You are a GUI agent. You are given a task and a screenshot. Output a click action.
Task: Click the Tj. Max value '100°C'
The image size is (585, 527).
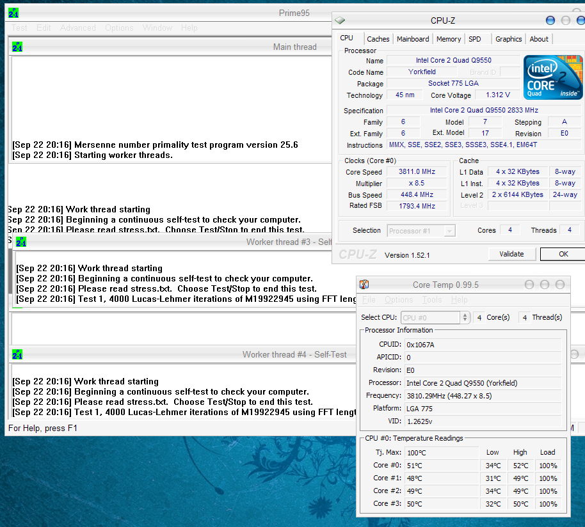442,453
